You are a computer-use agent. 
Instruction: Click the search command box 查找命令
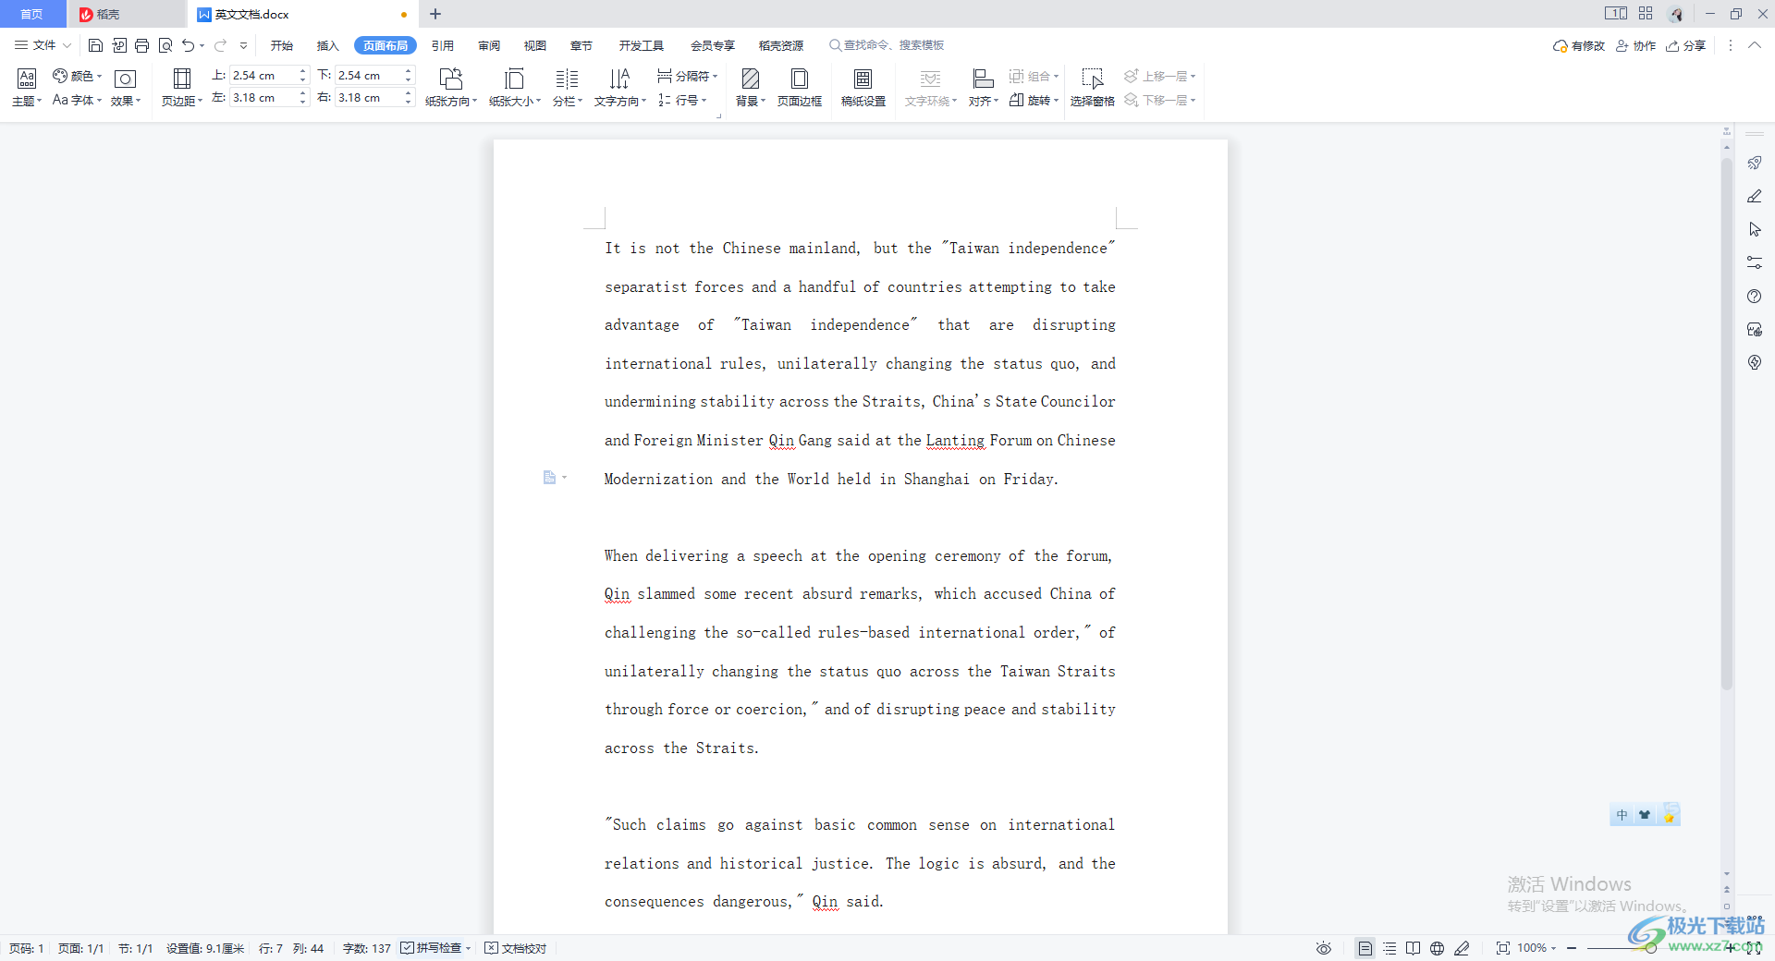tap(887, 45)
